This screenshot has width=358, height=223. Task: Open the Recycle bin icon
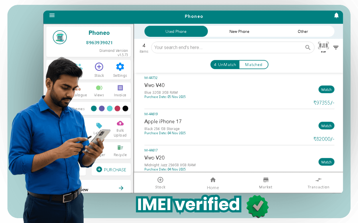point(120,148)
